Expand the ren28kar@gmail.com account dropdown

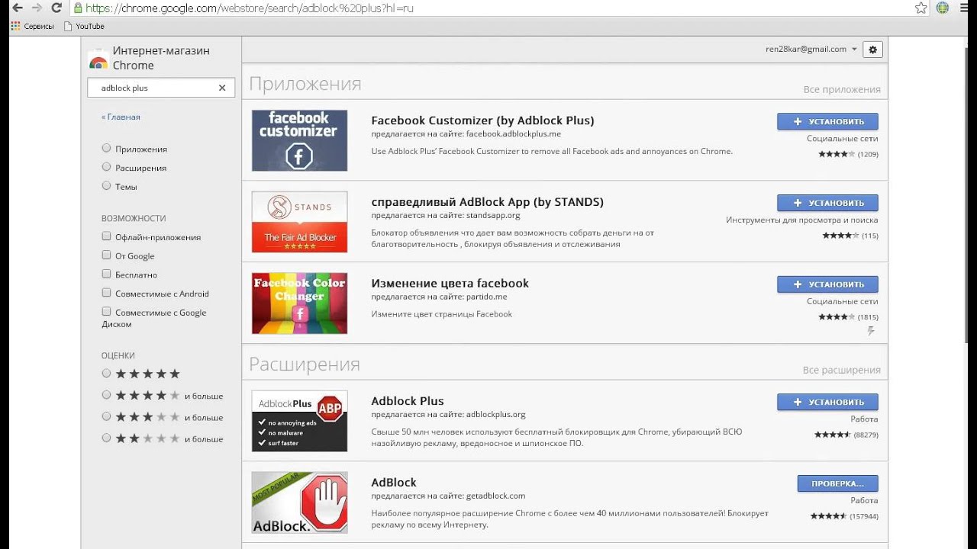point(854,50)
